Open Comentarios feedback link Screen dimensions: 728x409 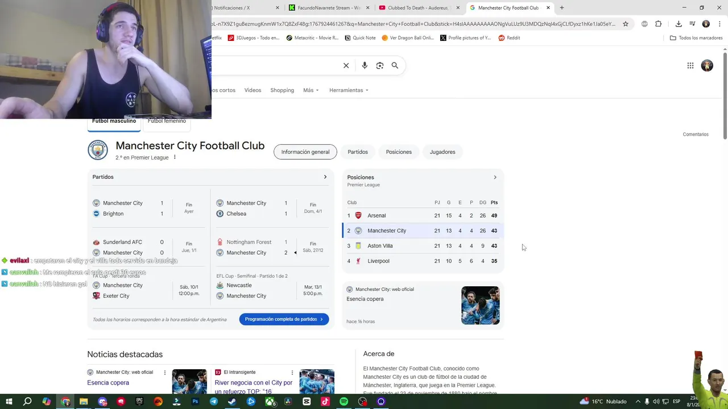[x=696, y=135]
